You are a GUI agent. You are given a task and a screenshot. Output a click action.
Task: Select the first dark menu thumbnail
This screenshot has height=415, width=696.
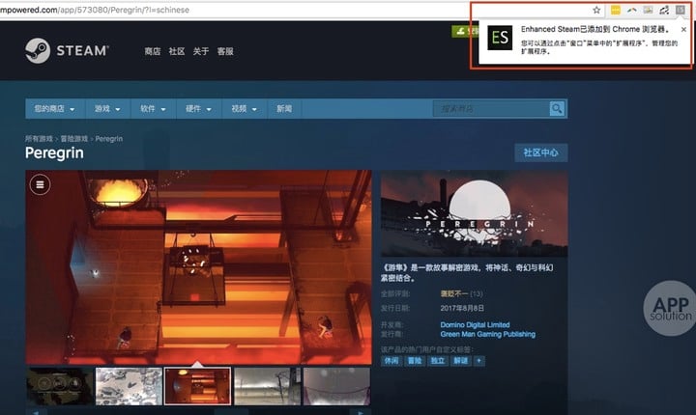click(x=60, y=386)
